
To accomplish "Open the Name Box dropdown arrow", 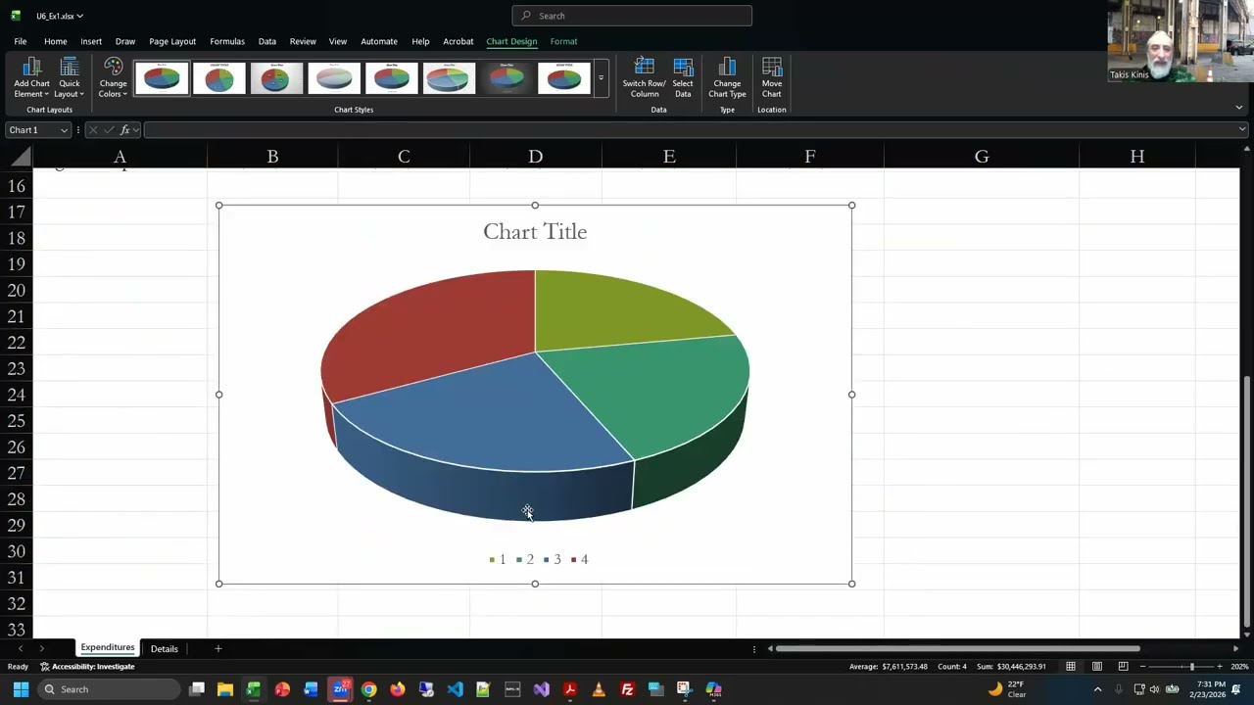I will (64, 130).
